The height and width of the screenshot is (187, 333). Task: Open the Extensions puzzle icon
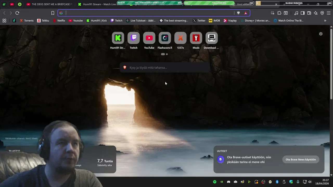[279, 13]
